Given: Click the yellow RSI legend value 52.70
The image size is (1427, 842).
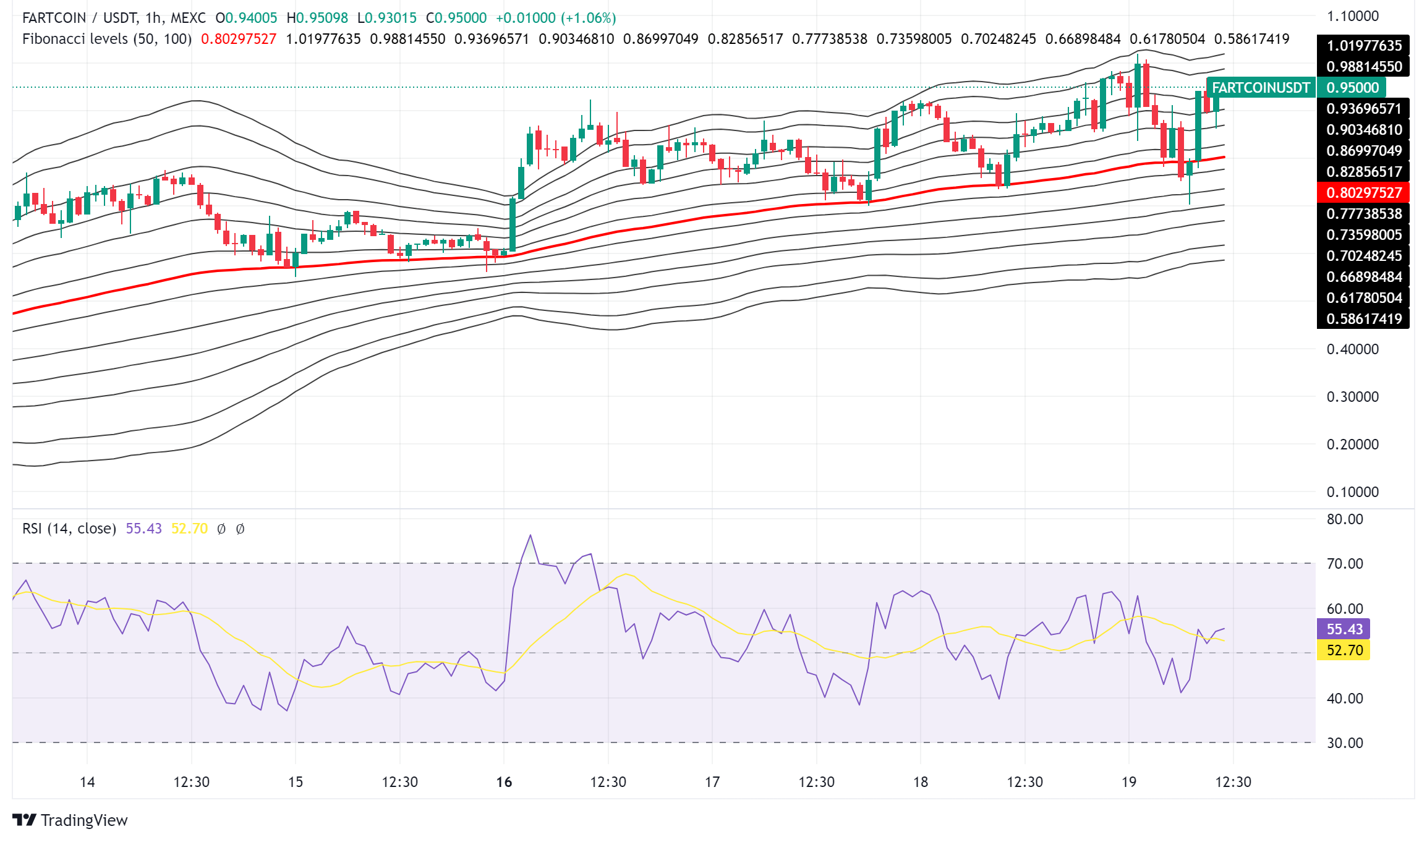Looking at the screenshot, I should (x=189, y=529).
